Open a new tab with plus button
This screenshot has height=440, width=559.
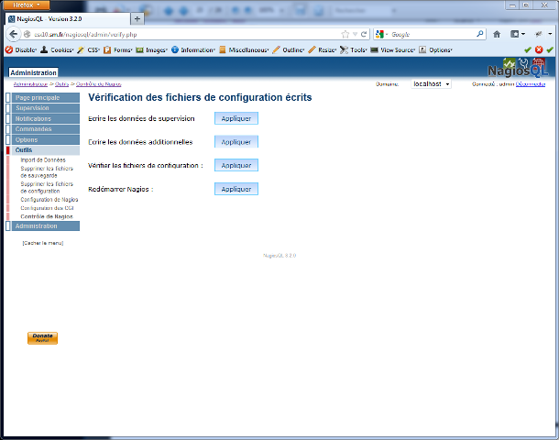pos(137,19)
